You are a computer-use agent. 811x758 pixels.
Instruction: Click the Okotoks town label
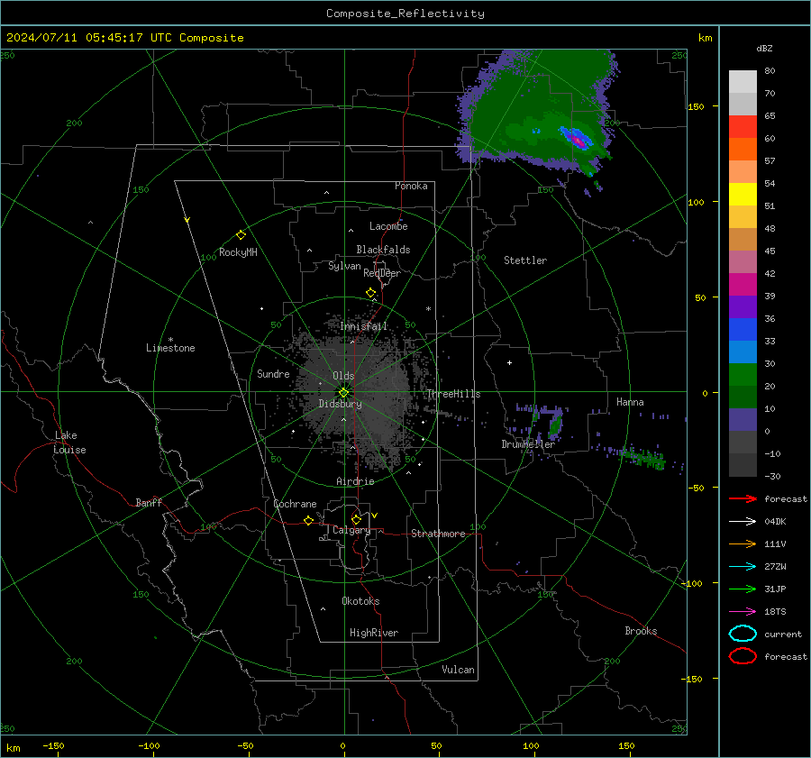tap(360, 600)
